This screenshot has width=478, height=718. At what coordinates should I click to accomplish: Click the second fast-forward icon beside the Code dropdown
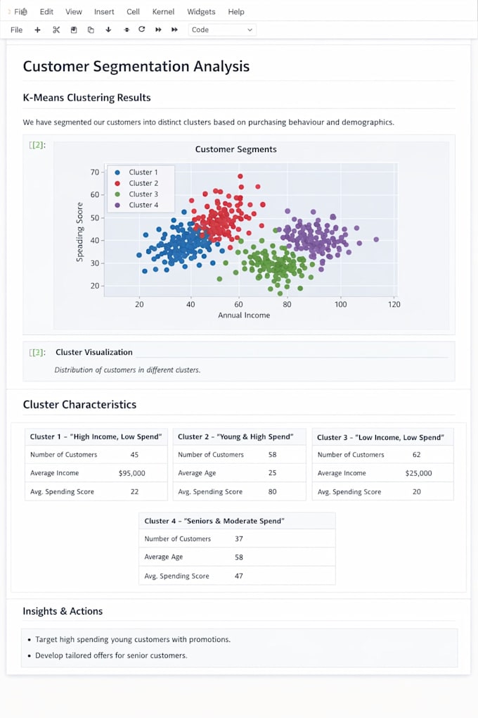pyautogui.click(x=174, y=30)
